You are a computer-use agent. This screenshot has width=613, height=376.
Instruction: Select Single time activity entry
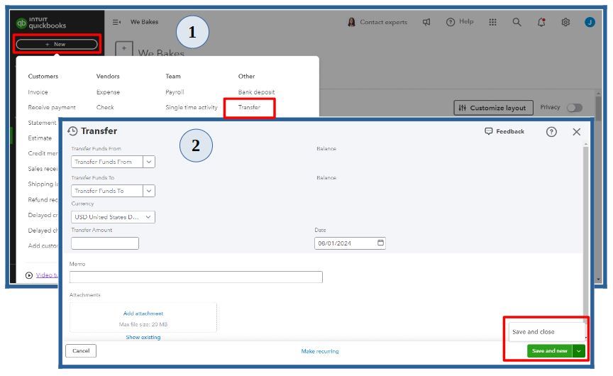(x=191, y=107)
